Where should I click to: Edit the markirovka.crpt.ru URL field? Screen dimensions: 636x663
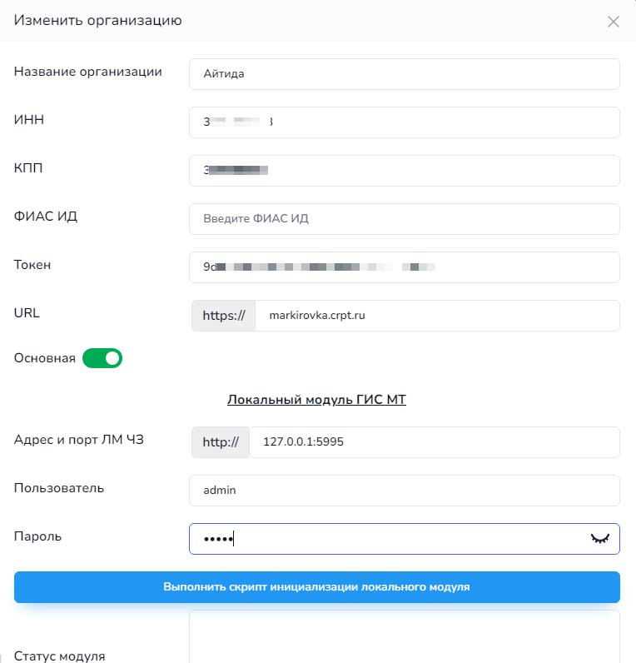click(437, 316)
